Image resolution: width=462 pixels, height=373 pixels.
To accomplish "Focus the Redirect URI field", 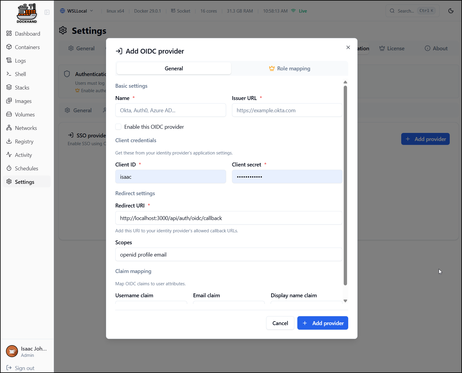I will (x=228, y=218).
